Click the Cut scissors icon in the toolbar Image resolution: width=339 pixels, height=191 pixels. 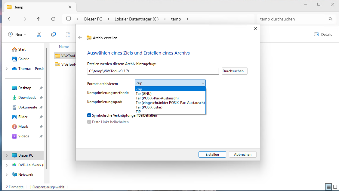39,34
